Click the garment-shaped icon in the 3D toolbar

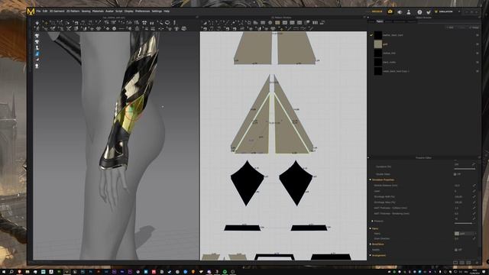click(144, 23)
